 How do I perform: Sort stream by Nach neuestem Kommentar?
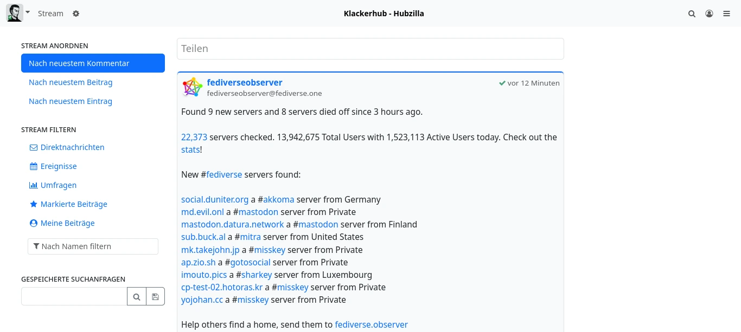coord(93,63)
